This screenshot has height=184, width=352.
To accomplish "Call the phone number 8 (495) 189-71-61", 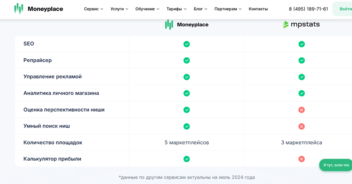I will click(308, 9).
